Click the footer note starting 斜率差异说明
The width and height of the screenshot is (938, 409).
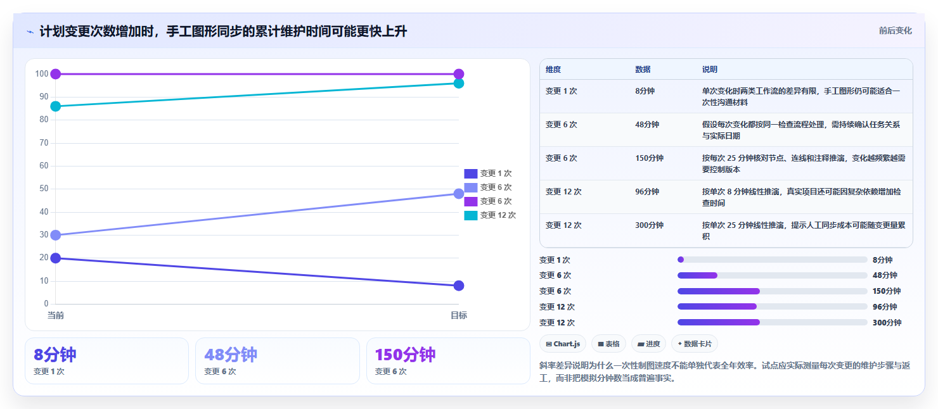point(725,372)
